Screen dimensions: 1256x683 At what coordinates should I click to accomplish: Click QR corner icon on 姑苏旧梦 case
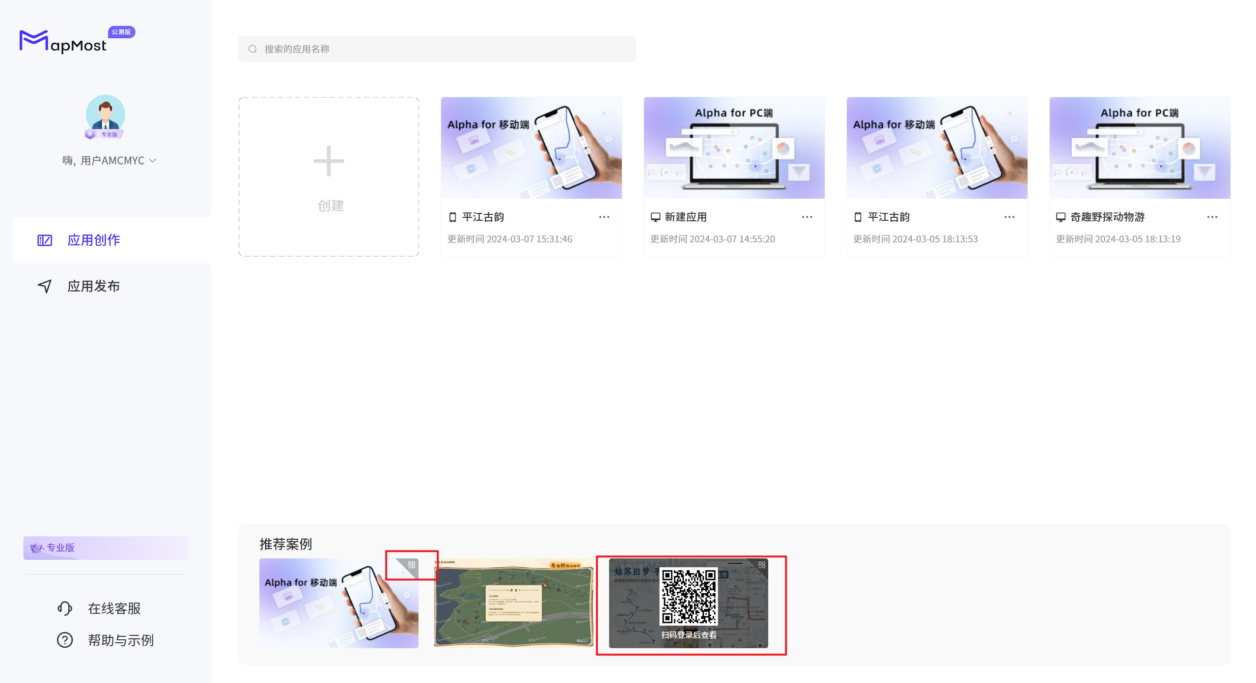(x=762, y=565)
